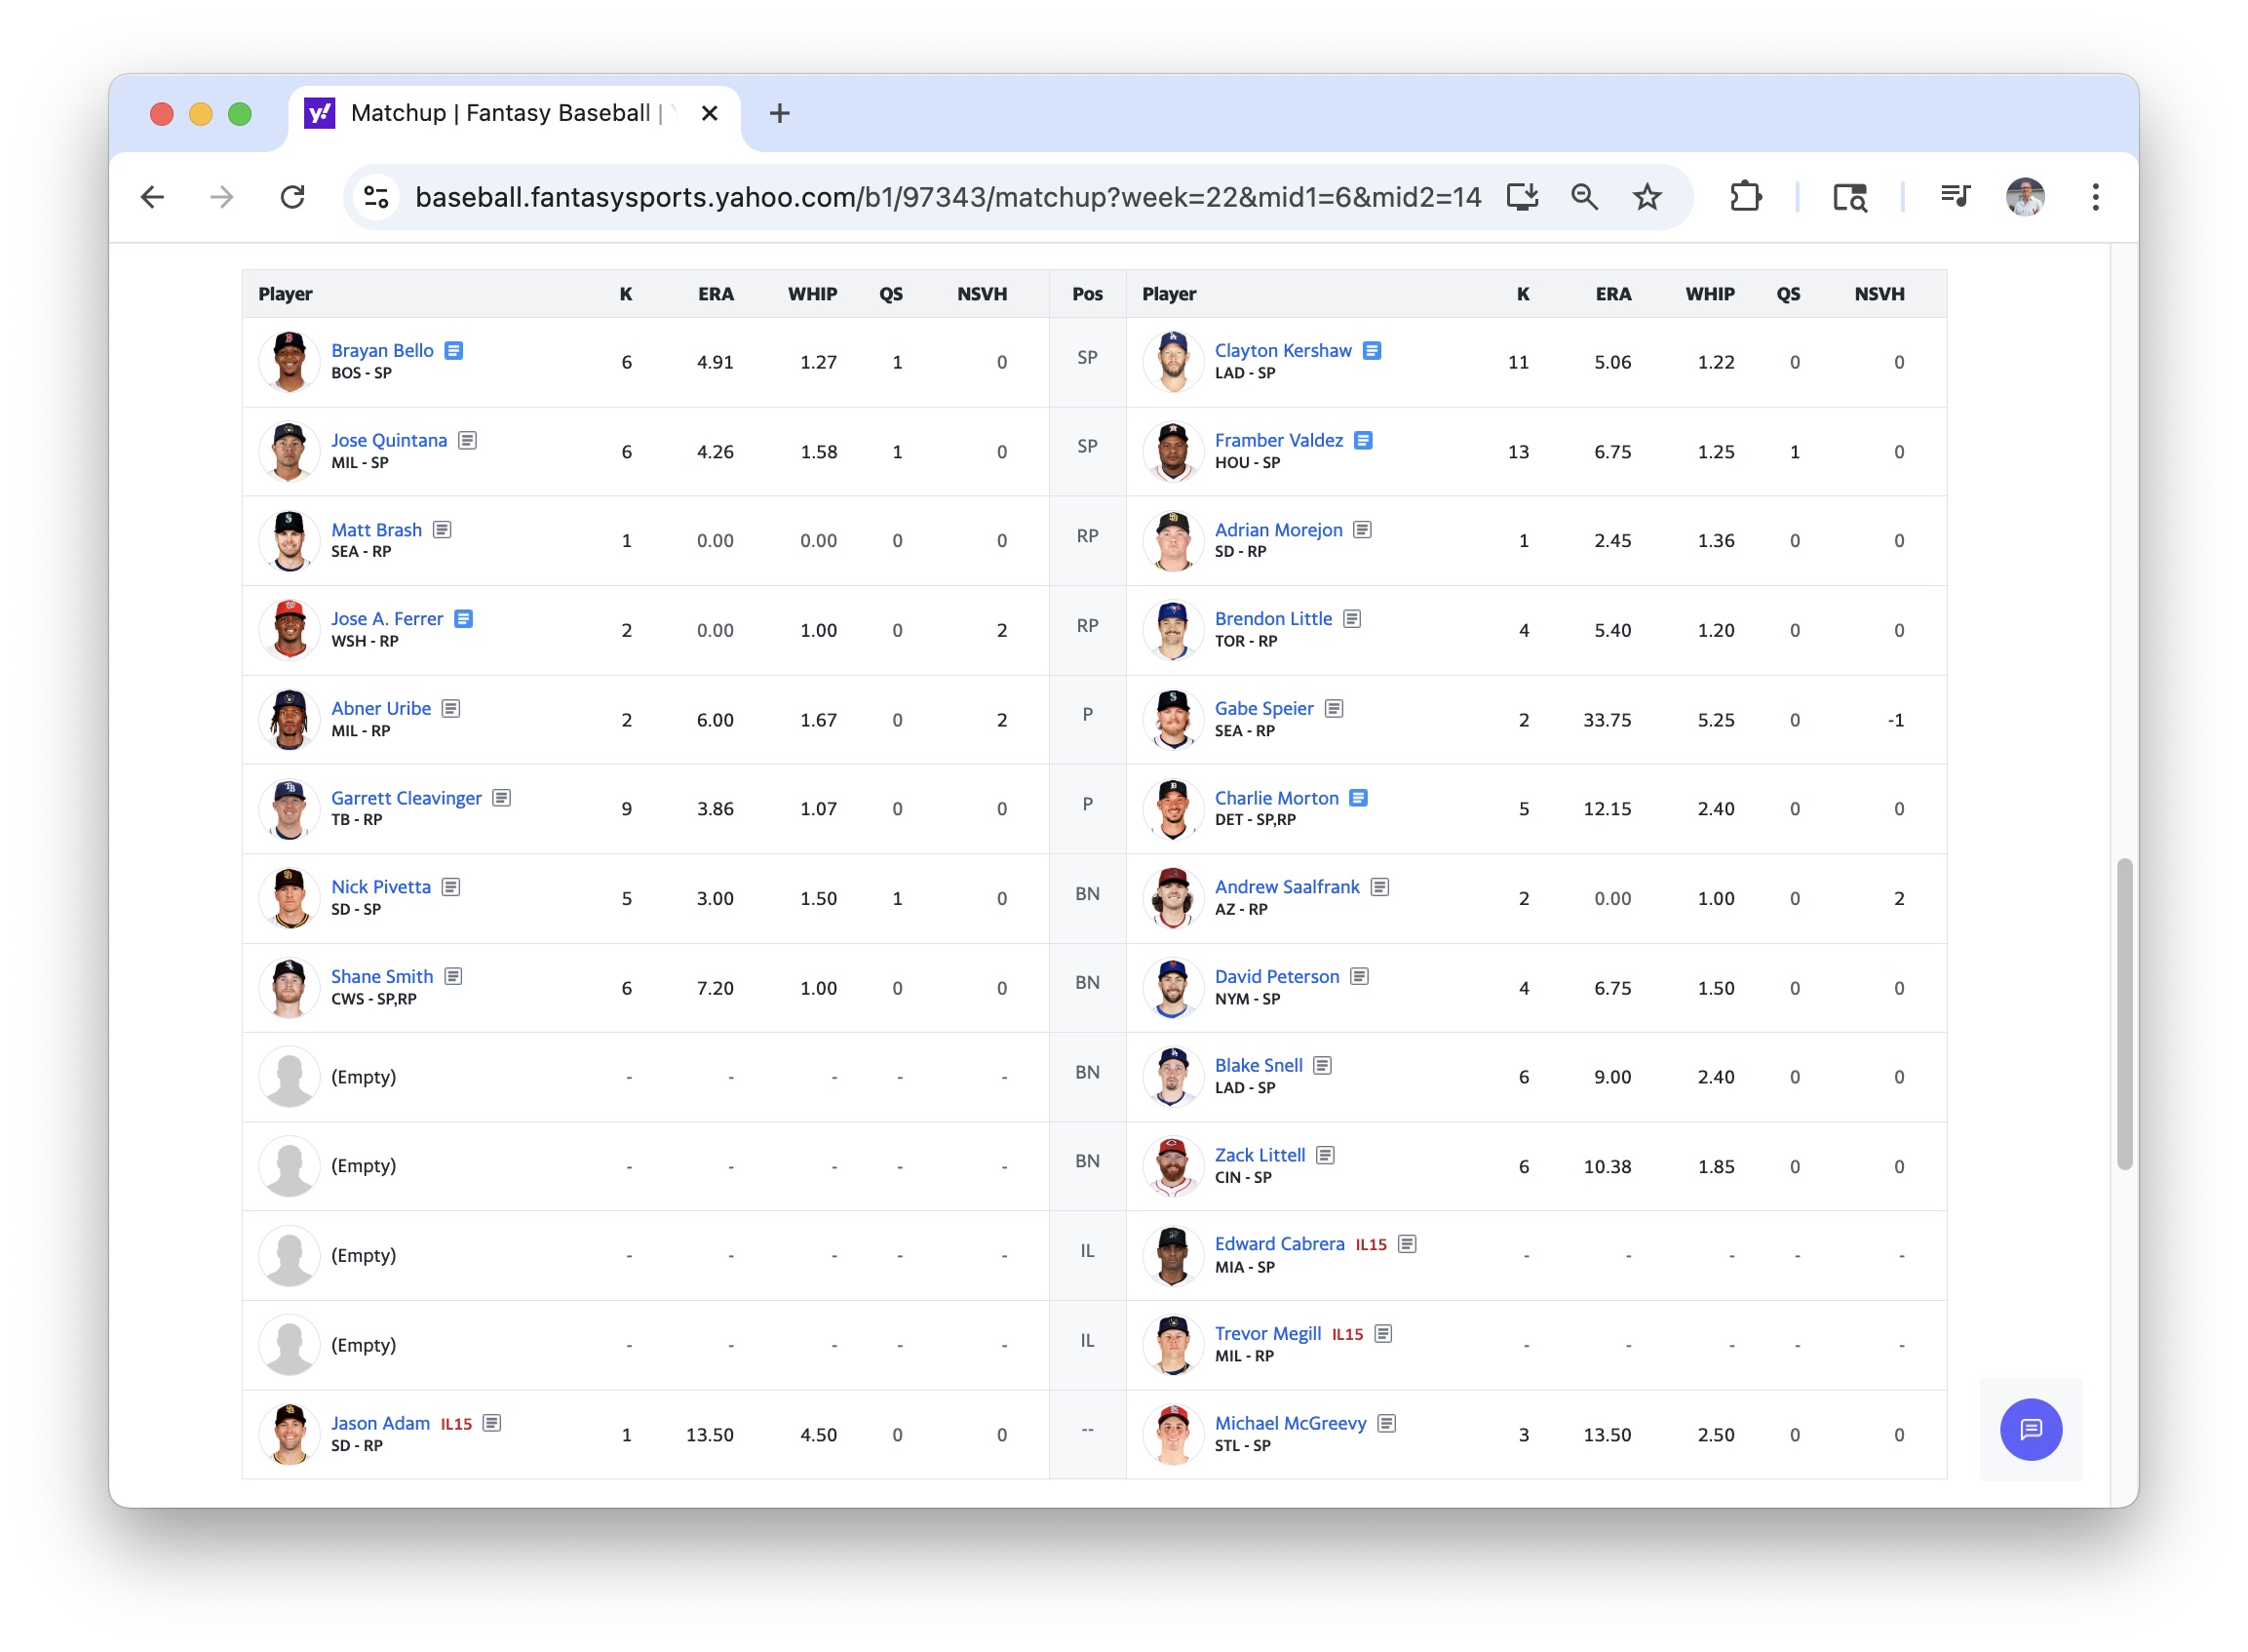Click Gabe Speier's 33.75 ERA value
2248x1652 pixels.
click(1607, 720)
